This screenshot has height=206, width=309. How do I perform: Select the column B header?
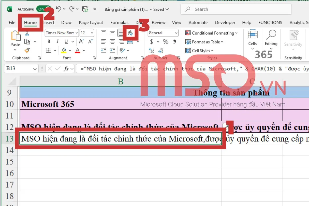121,81
